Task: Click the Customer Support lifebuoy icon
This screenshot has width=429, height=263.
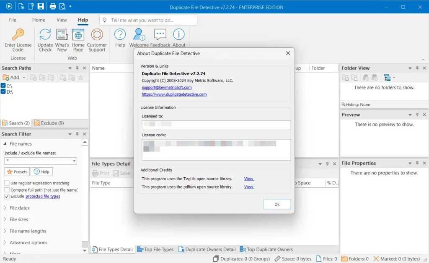Action: tap(97, 35)
